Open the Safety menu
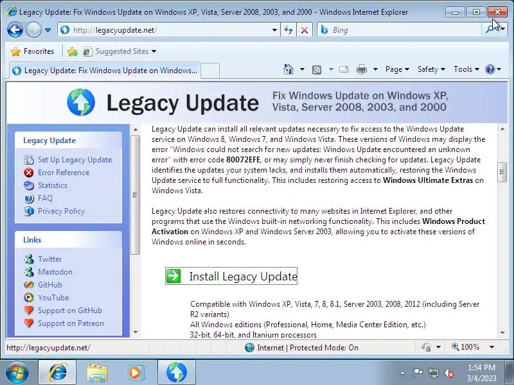The height and width of the screenshot is (385, 514). coord(431,69)
